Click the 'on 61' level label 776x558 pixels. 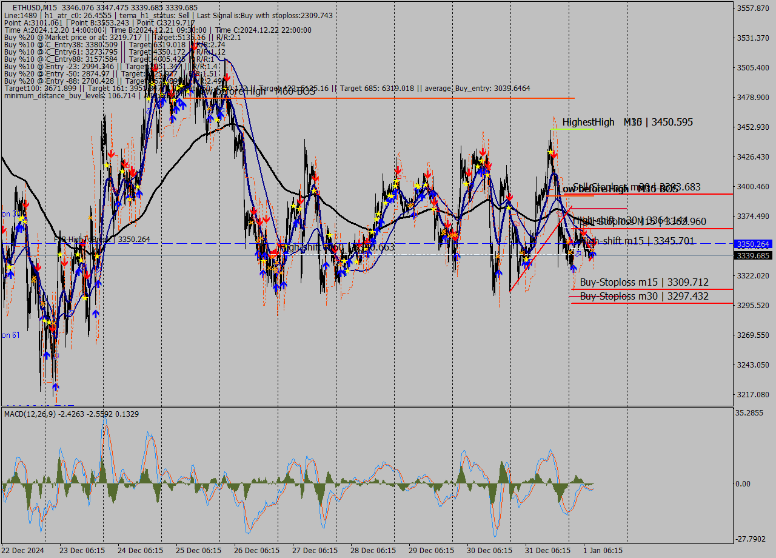pos(10,335)
